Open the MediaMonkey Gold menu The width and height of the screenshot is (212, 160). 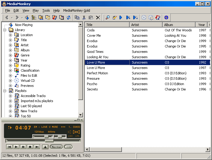coord(77,10)
